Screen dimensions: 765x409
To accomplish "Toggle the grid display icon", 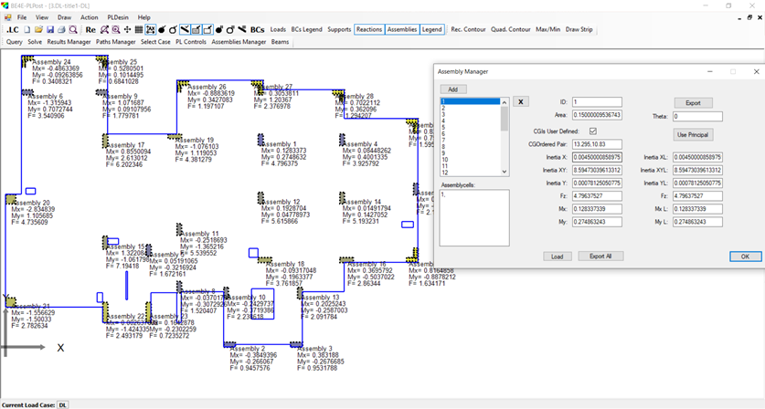I will [x=139, y=30].
